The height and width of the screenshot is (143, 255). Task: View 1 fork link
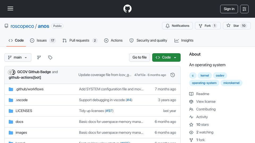[200, 140]
